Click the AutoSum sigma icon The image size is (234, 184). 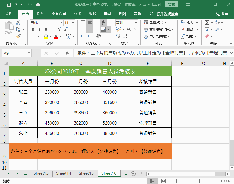207,23
